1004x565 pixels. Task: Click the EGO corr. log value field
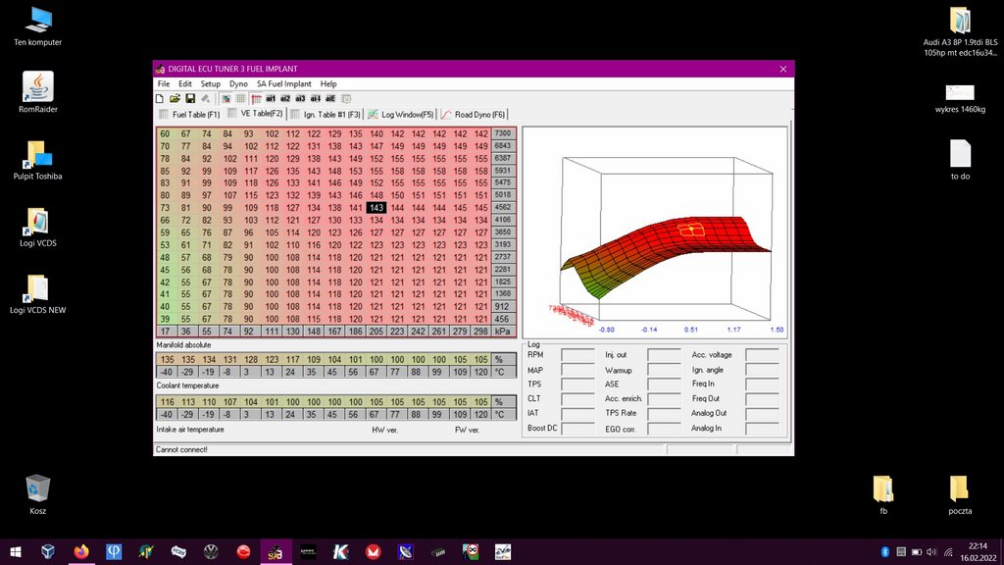664,429
